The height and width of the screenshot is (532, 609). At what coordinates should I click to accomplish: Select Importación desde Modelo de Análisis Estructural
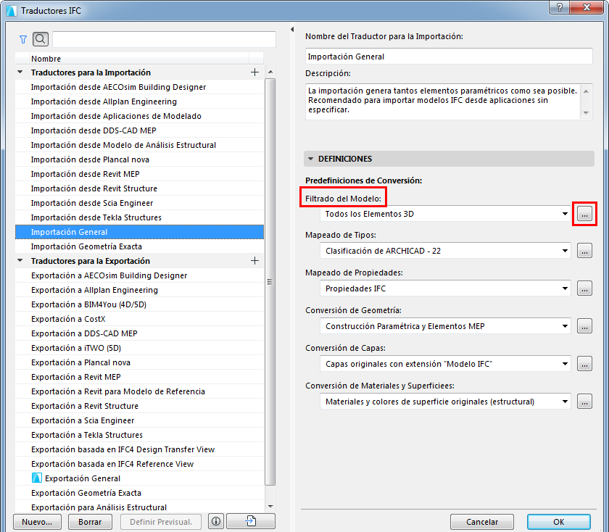point(139,145)
